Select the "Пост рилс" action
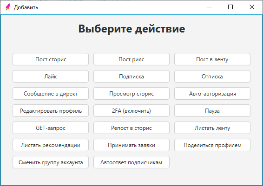Viewport: 263px width, 186px height. pyautogui.click(x=131, y=59)
